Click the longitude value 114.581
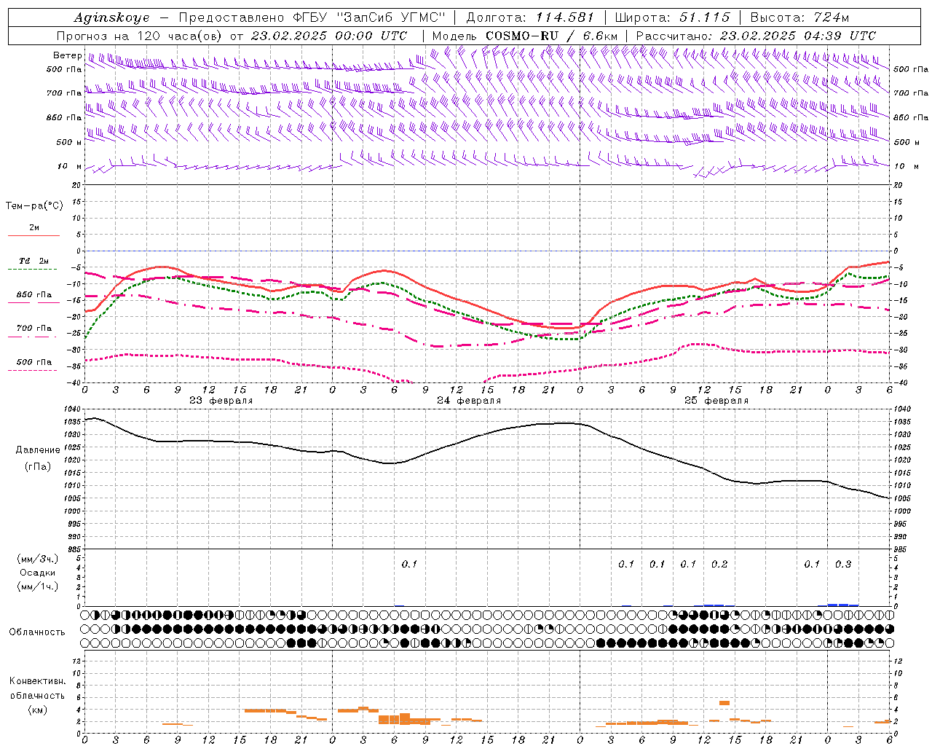 564,17
